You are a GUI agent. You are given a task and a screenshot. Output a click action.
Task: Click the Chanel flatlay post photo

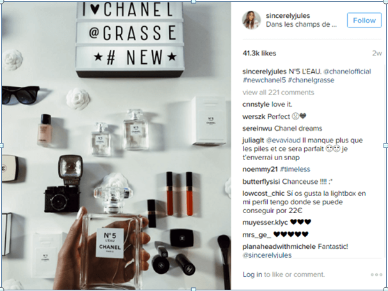116,145
